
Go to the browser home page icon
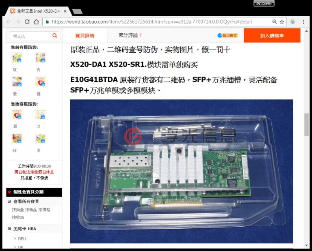(37, 21)
